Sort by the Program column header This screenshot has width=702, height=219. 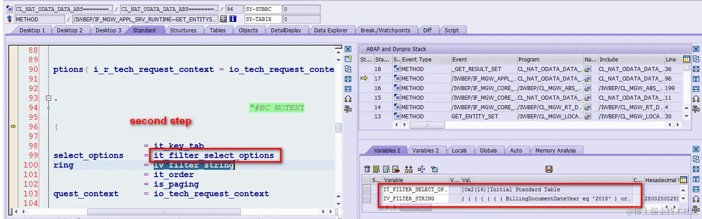tap(550, 59)
